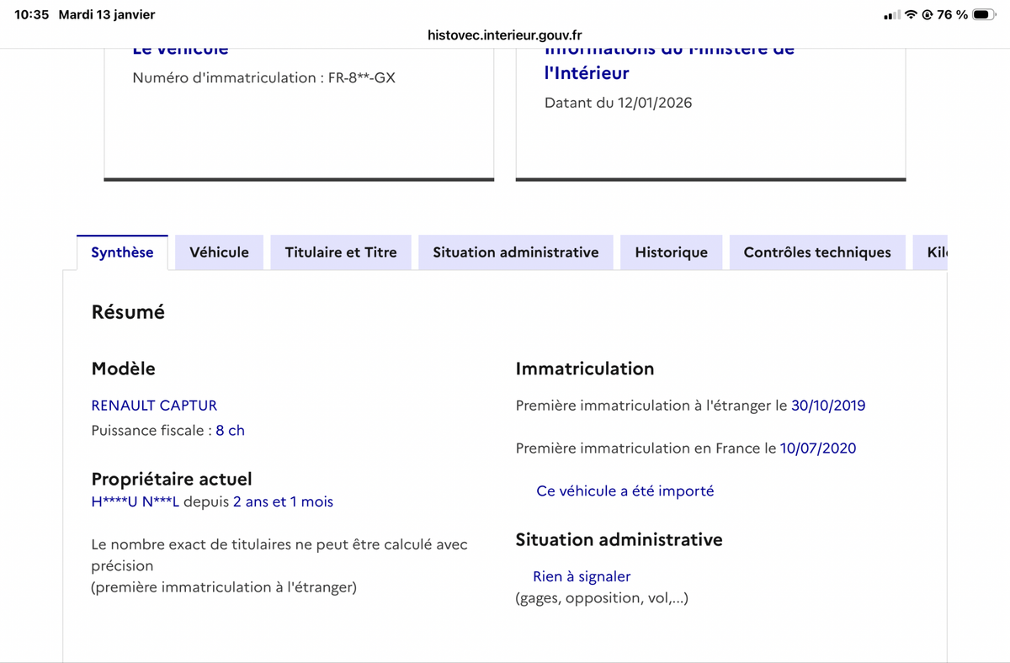Image resolution: width=1010 pixels, height=663 pixels.
Task: Open the Titulaire et Titre tab
Action: [x=341, y=252]
